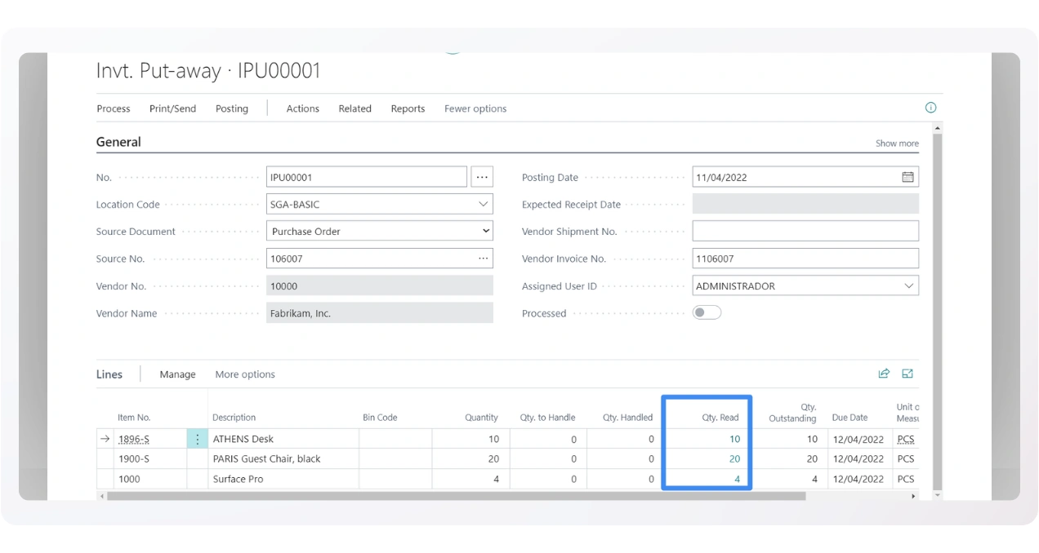Open the Process menu
The image size is (1039, 553).
click(114, 108)
